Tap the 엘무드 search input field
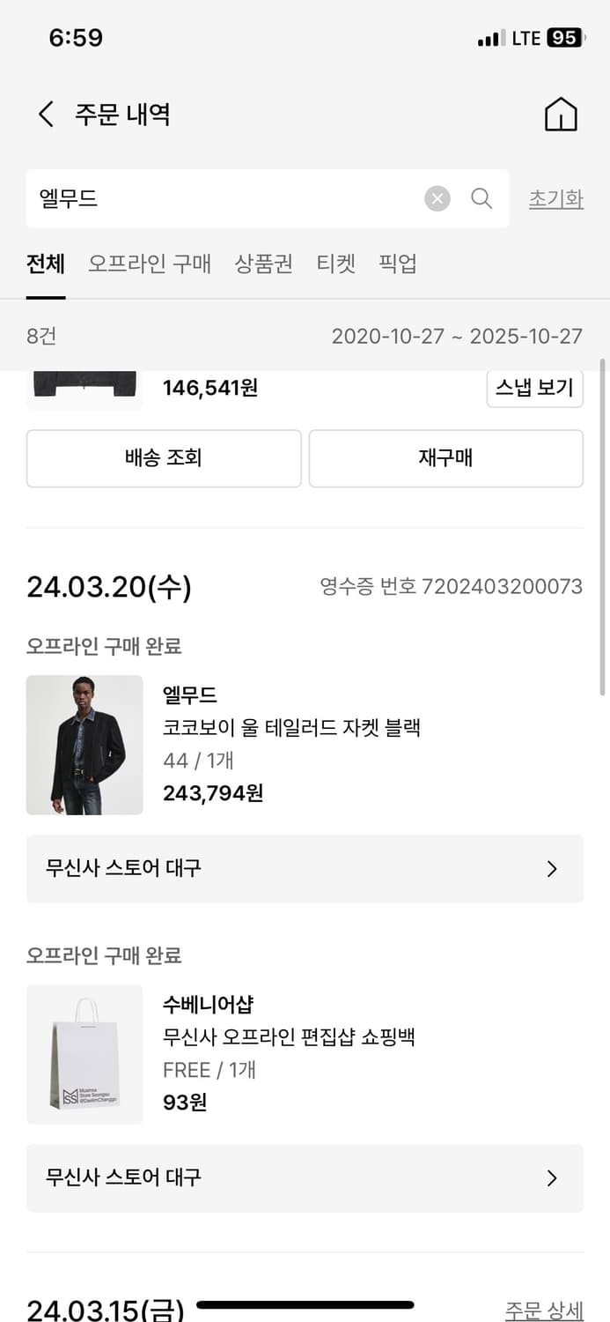Viewport: 610px width, 1322px height. (x=220, y=199)
